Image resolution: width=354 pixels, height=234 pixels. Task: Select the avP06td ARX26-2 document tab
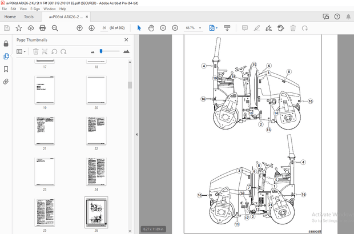coord(66,17)
